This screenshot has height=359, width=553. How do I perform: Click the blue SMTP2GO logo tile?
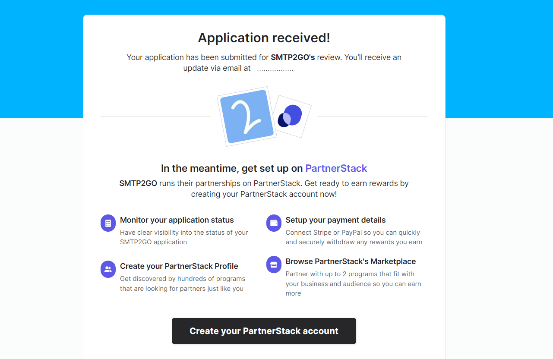click(247, 117)
